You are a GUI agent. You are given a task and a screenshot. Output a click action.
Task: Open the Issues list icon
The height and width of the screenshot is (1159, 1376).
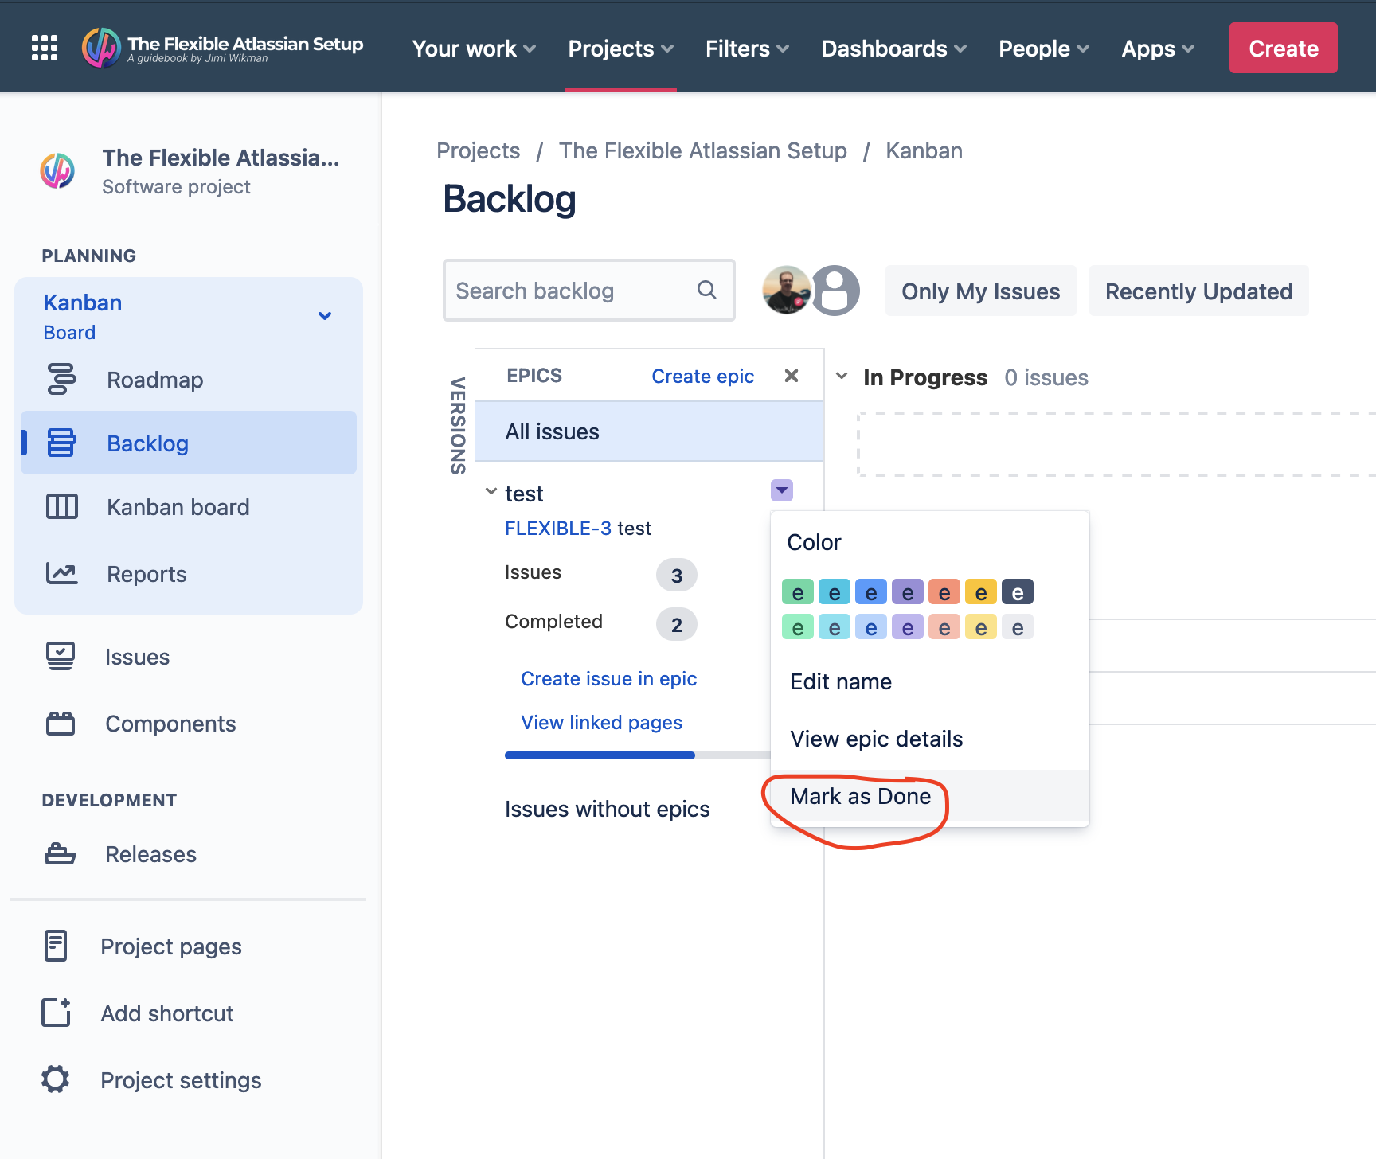[x=62, y=656]
